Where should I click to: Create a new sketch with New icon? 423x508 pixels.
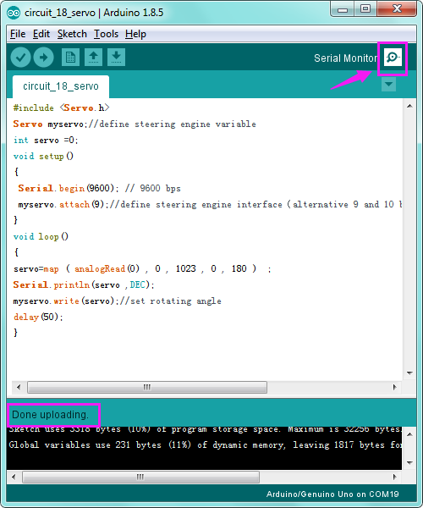click(x=70, y=58)
